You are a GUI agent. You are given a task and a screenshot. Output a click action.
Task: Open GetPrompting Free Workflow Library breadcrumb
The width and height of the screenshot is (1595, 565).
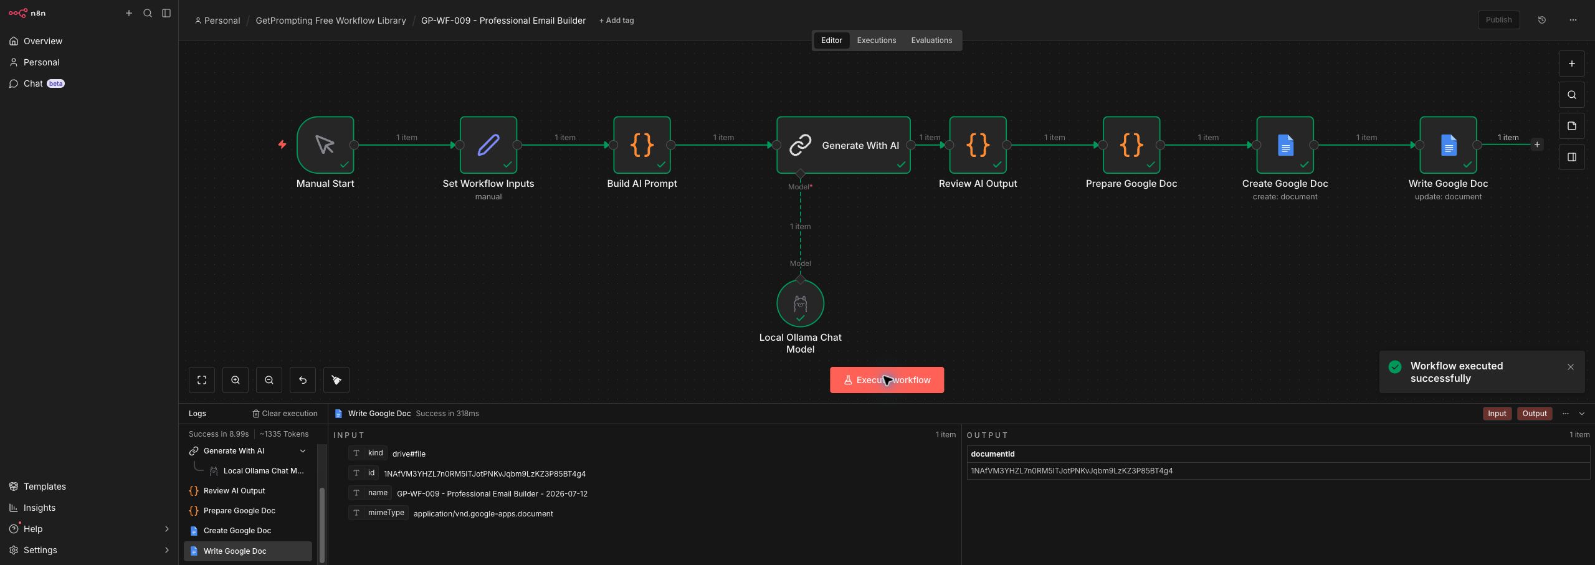(x=331, y=21)
